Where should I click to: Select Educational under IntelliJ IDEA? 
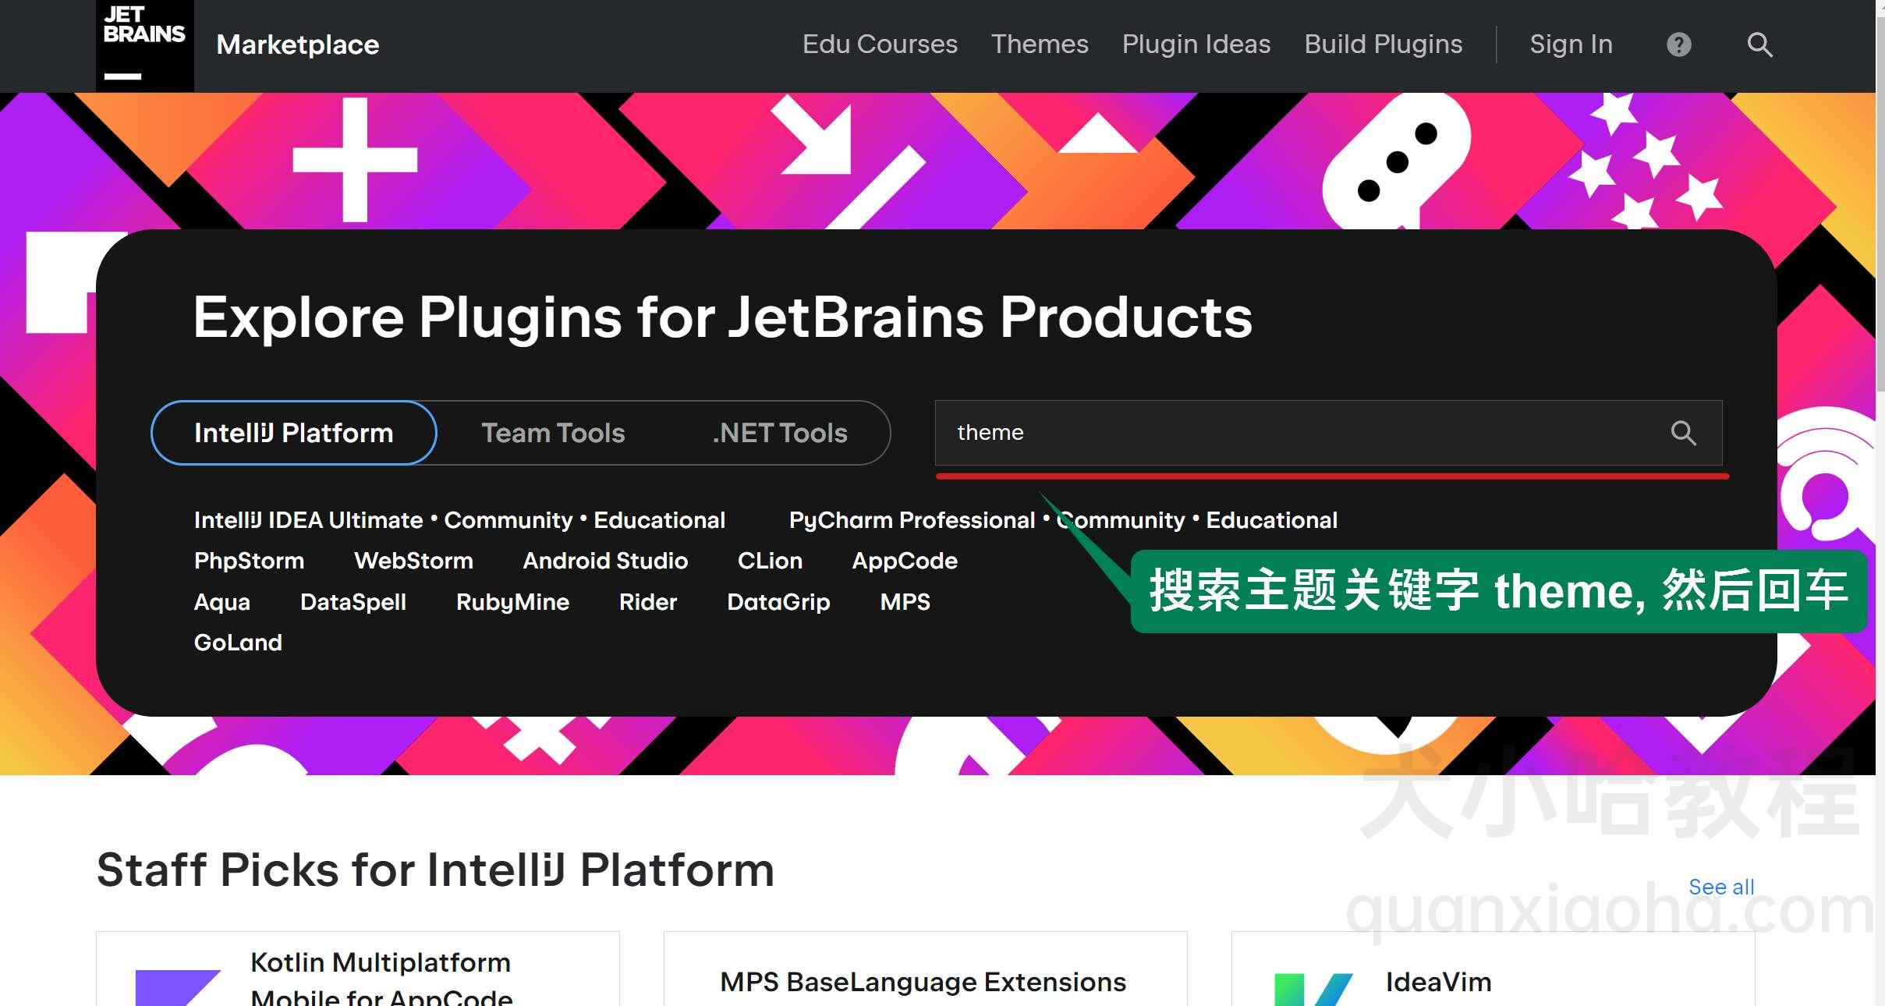tap(660, 520)
